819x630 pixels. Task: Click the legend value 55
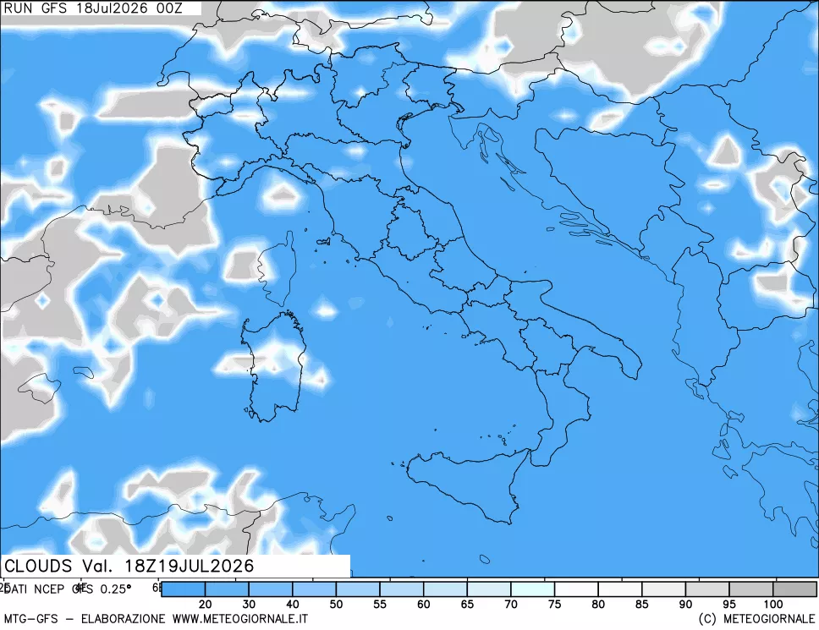click(x=380, y=605)
